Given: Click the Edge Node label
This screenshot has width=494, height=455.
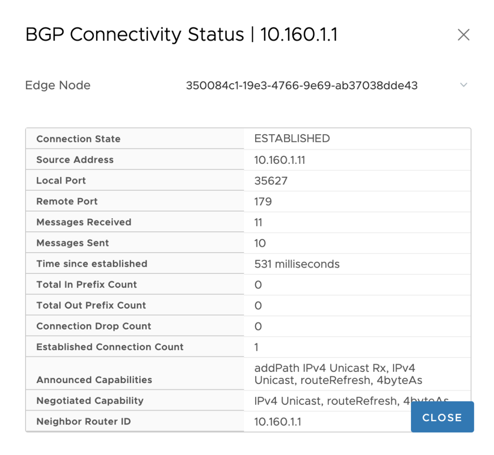Looking at the screenshot, I should (58, 85).
